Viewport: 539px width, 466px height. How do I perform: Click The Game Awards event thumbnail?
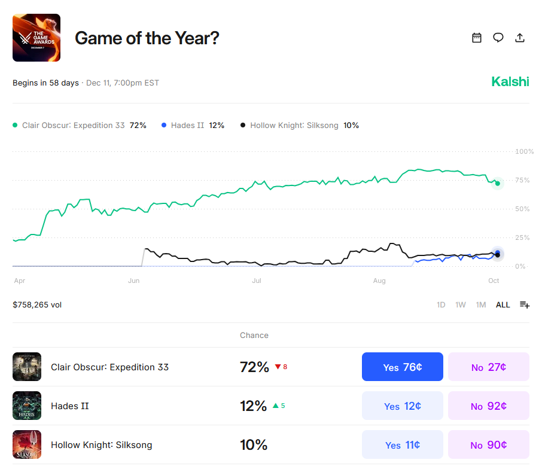(x=36, y=38)
